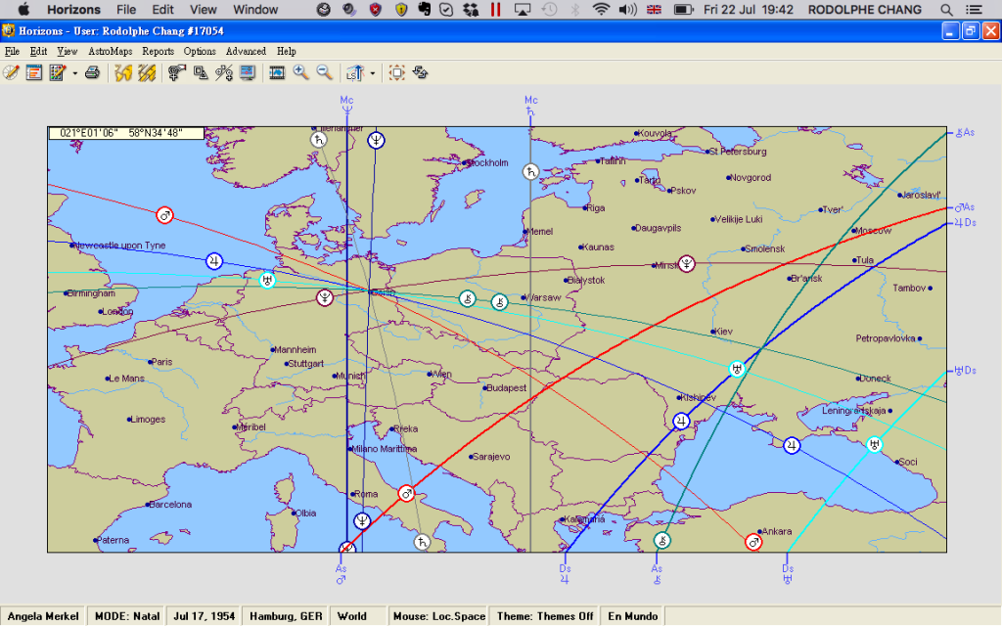The width and height of the screenshot is (1002, 626).
Task: Click the Uranus Ds label on right edge
Action: 965,371
